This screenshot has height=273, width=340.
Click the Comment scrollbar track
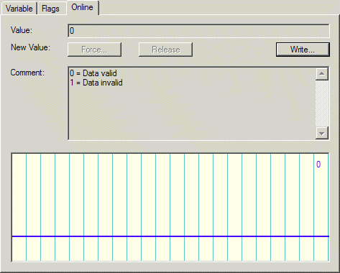321,103
